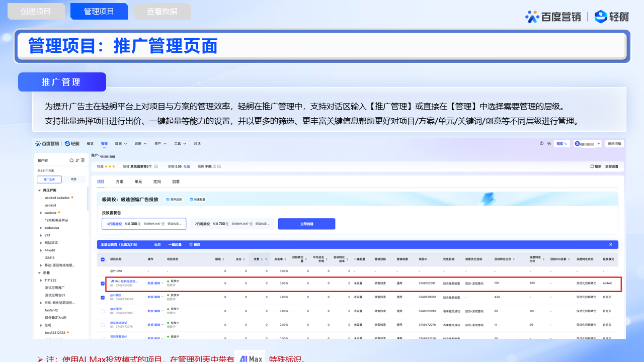
Task: Click the 立即创建 button
Action: (x=306, y=224)
